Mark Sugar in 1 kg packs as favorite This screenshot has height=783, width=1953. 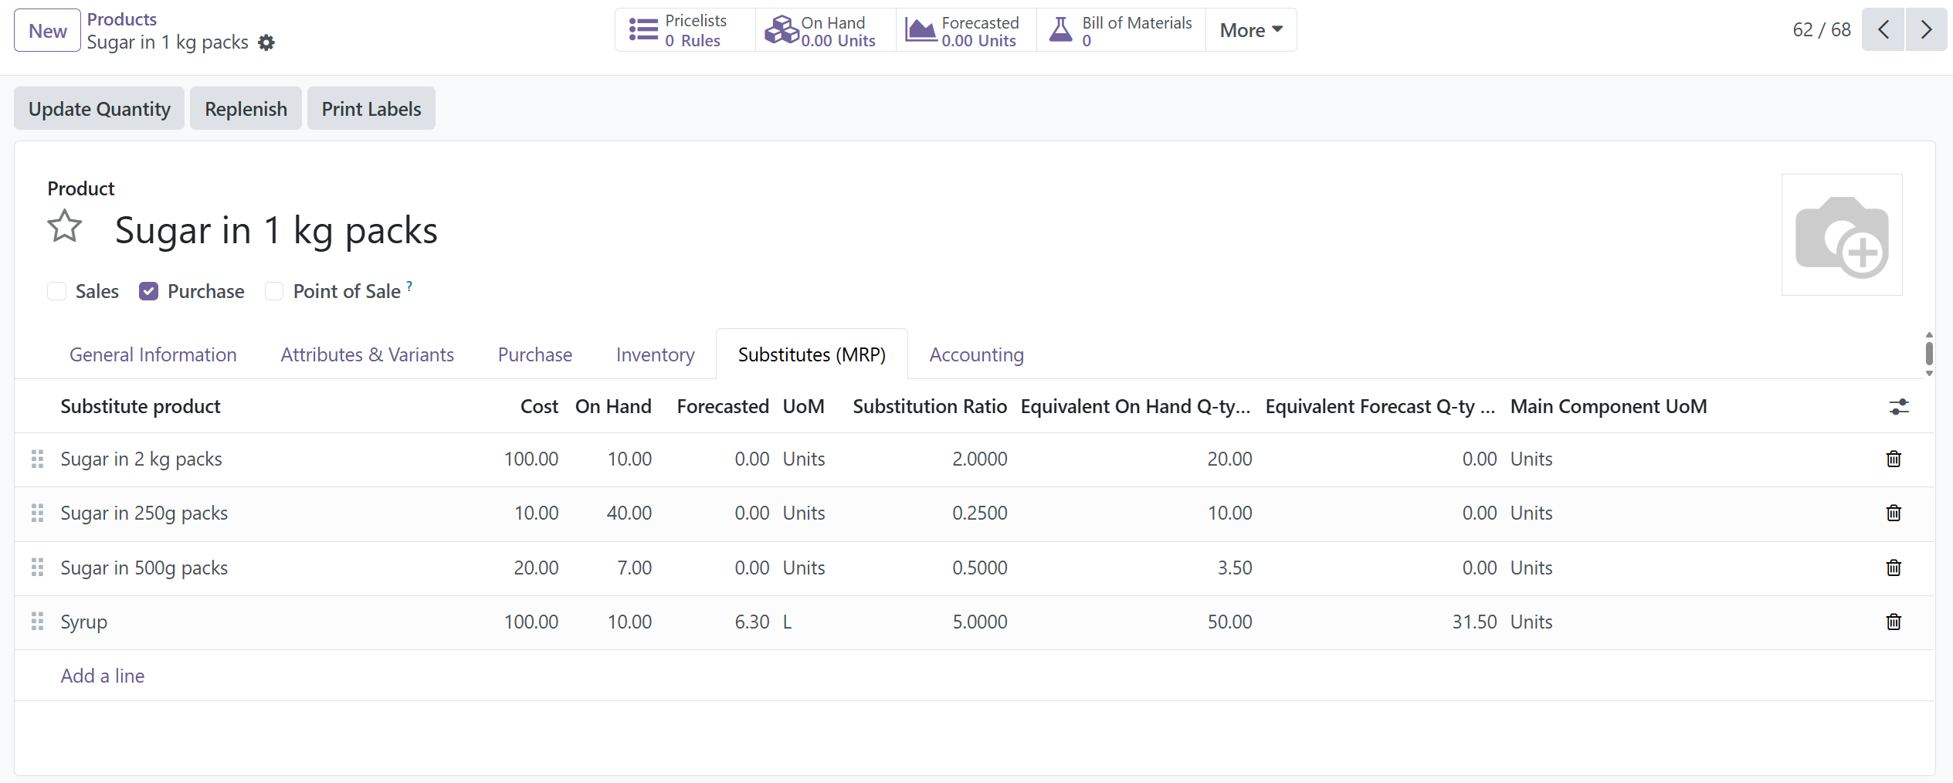click(x=65, y=226)
